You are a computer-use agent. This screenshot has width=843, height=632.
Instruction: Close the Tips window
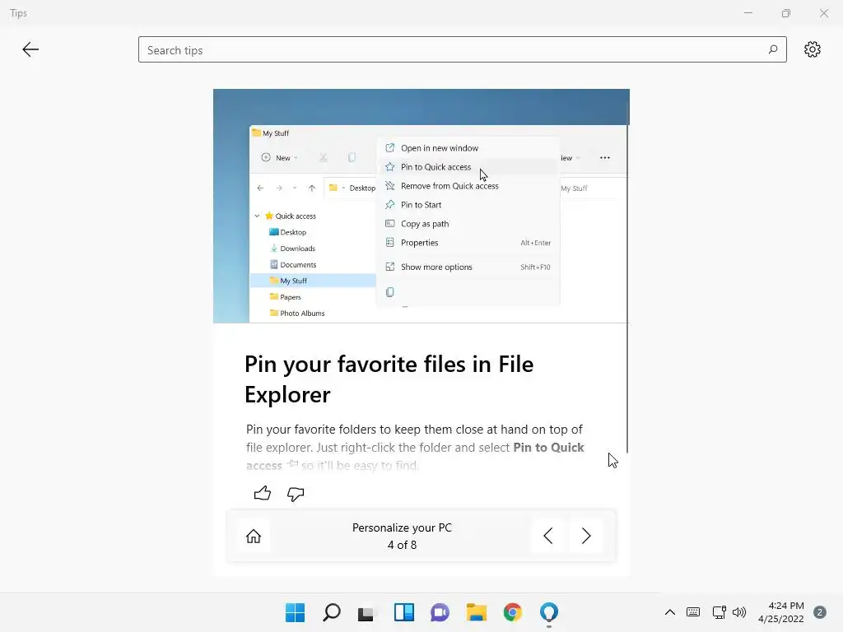tap(823, 13)
